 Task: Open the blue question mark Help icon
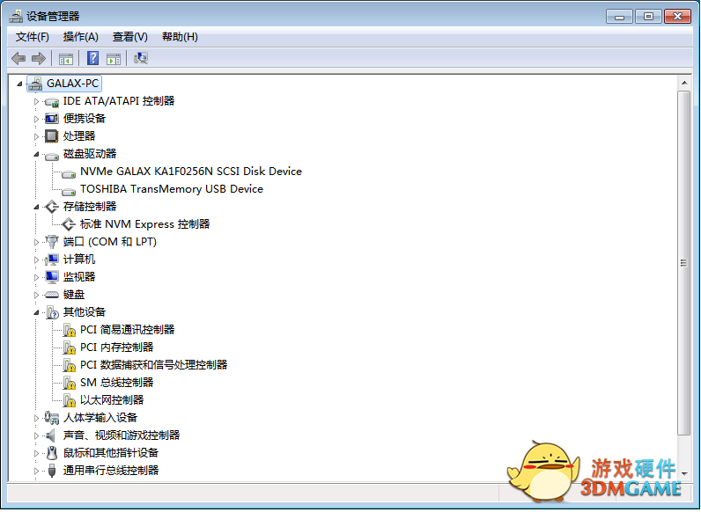92,58
